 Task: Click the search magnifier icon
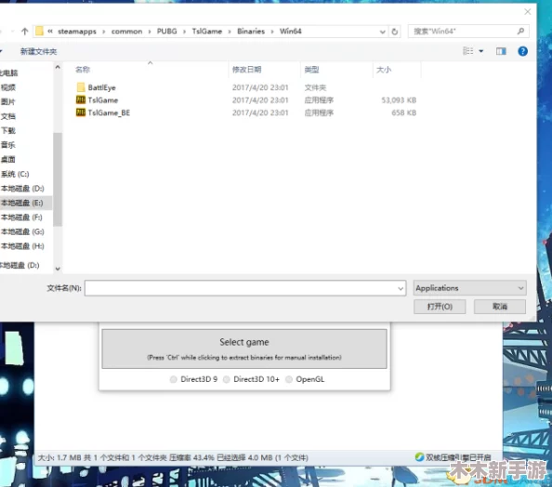pyautogui.click(x=520, y=32)
